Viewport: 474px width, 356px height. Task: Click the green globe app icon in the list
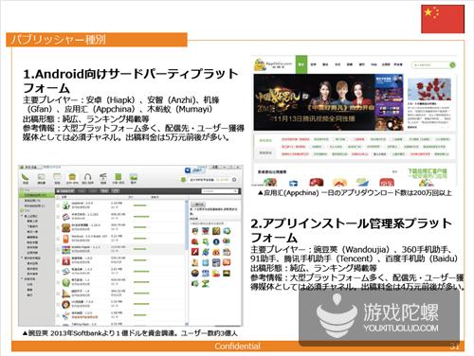[65, 282]
